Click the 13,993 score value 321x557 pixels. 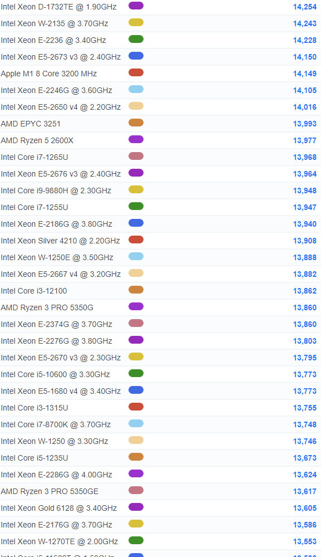pyautogui.click(x=305, y=124)
